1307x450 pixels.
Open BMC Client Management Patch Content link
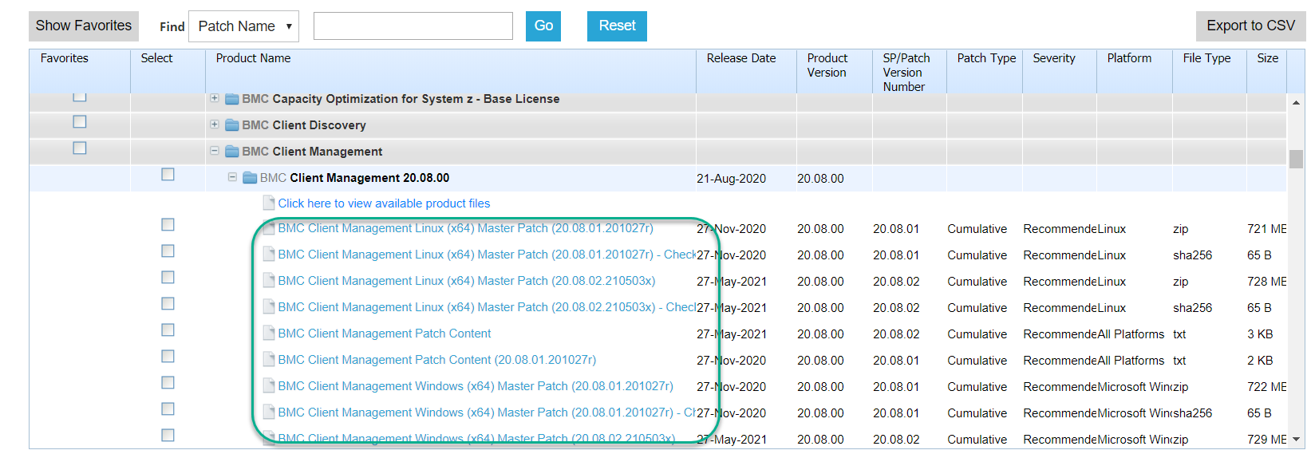385,334
